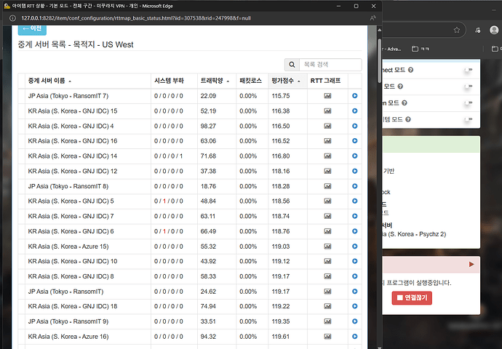Click the 이전 back button
This screenshot has width=502, height=349.
(x=32, y=28)
